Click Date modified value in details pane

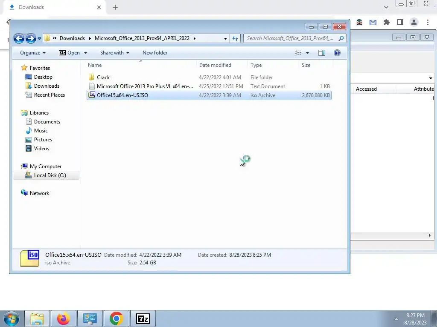160,255
